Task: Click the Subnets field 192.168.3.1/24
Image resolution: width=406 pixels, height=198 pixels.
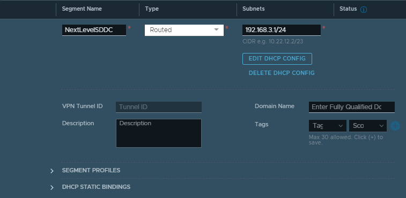Action: [282, 30]
